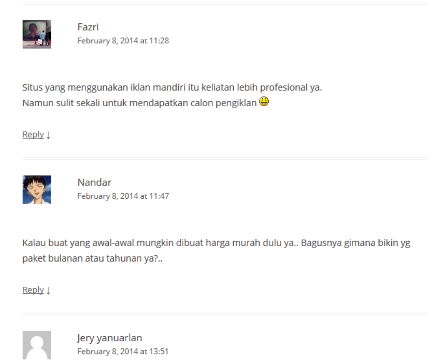Viewport: 445px width, 360px height.
Task: Reply to Nandar's comment
Action: [33, 290]
